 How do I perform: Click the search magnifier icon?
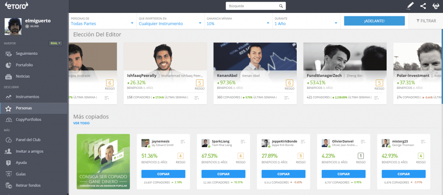click(281, 6)
